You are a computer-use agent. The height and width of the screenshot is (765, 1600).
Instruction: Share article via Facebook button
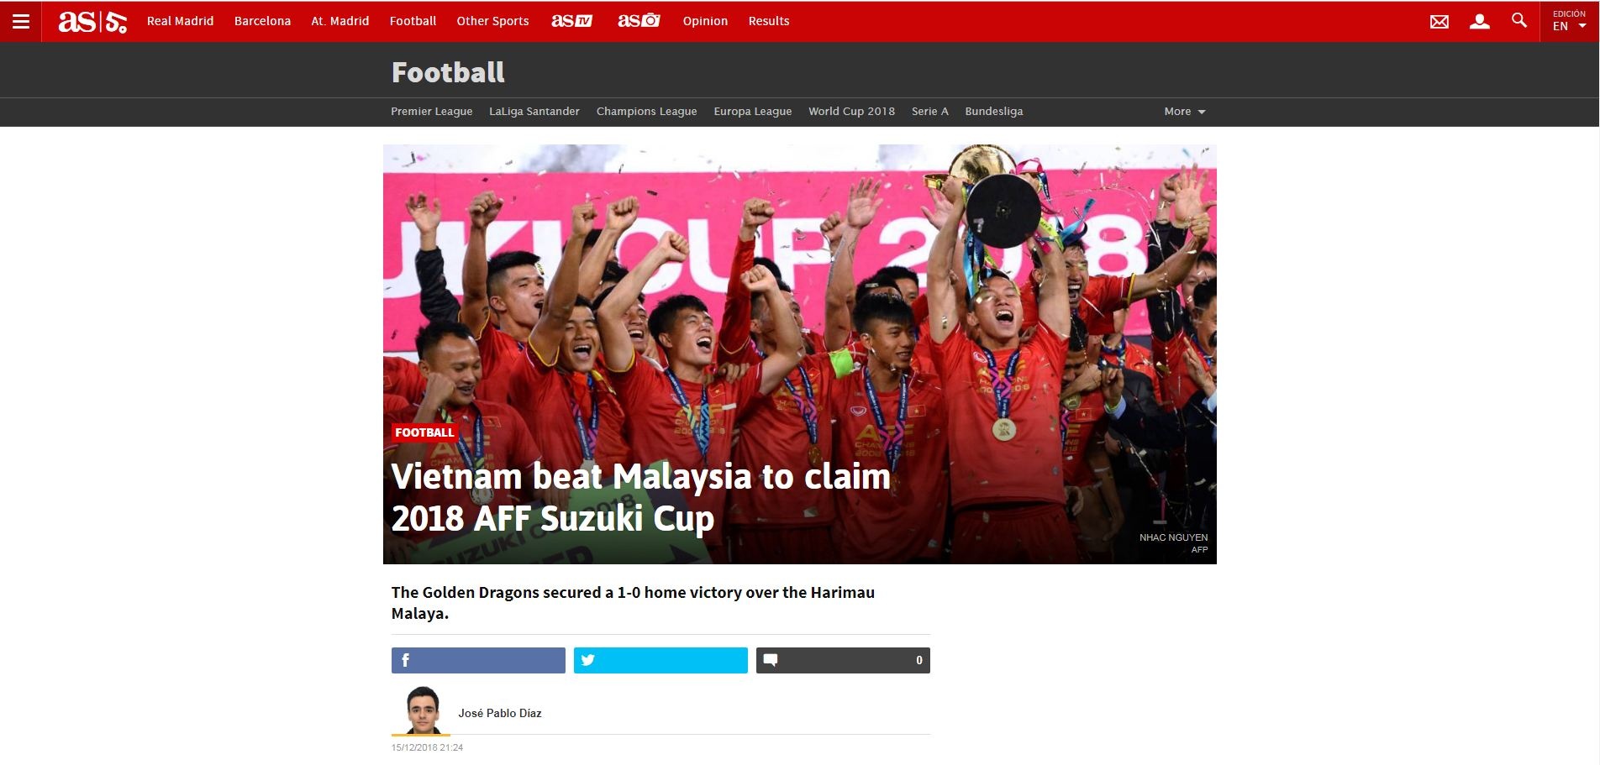[x=478, y=660]
